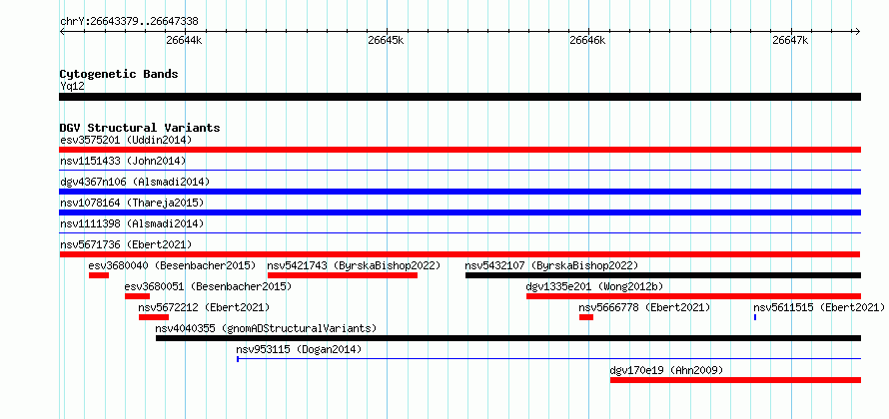
Task: Select the black nsv4040355 variant bar
Action: point(508,338)
